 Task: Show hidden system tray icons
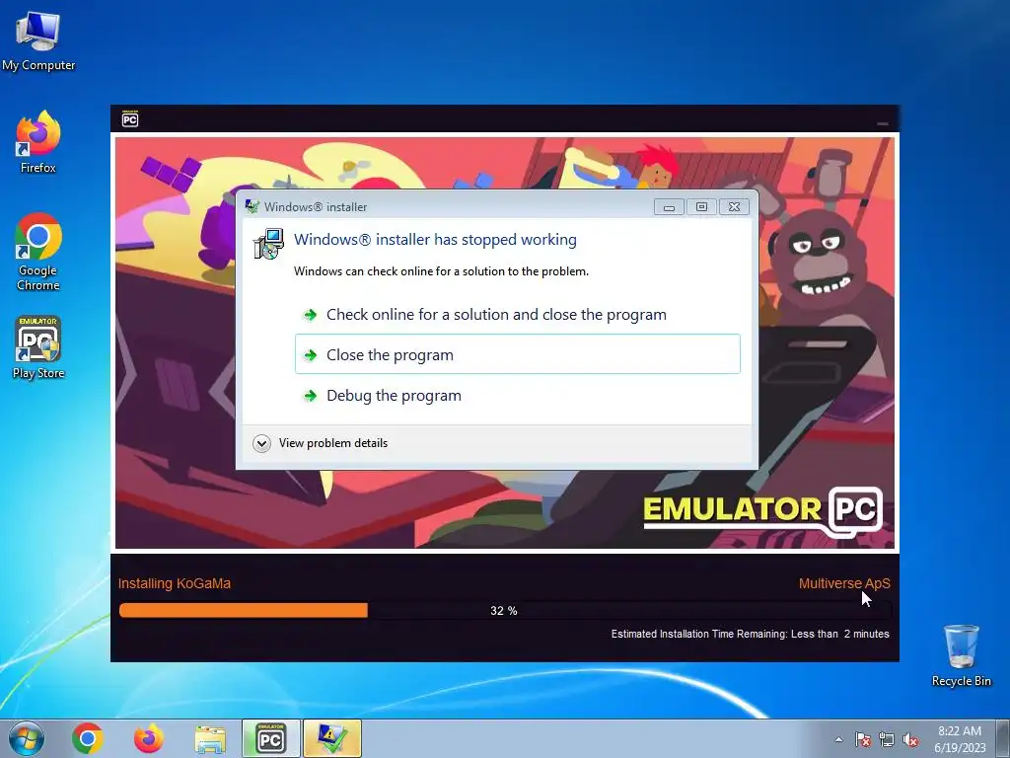pos(838,739)
